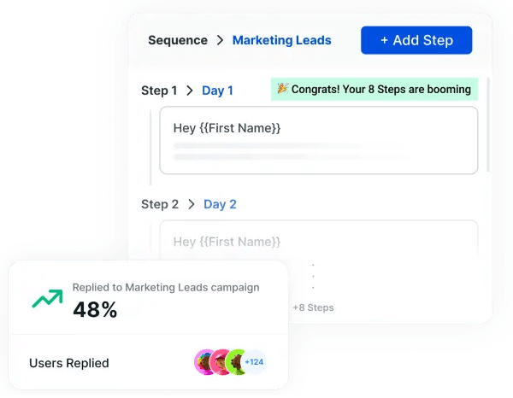Expand the chevron next to Step 2
The height and width of the screenshot is (398, 513).
click(192, 204)
